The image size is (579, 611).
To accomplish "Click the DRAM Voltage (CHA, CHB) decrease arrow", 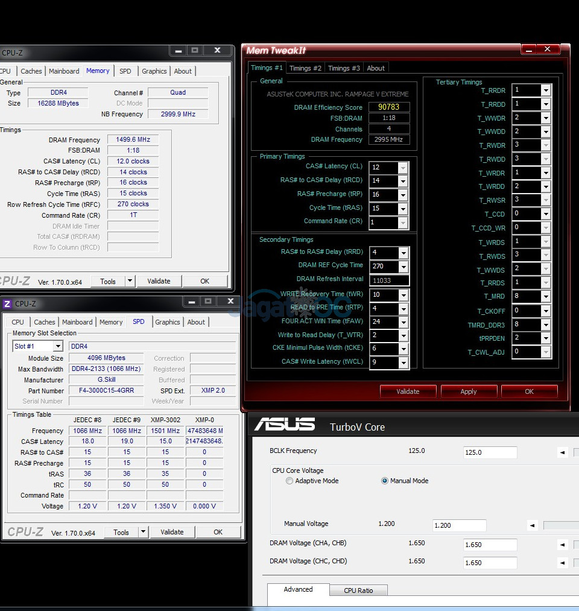I will tap(562, 545).
